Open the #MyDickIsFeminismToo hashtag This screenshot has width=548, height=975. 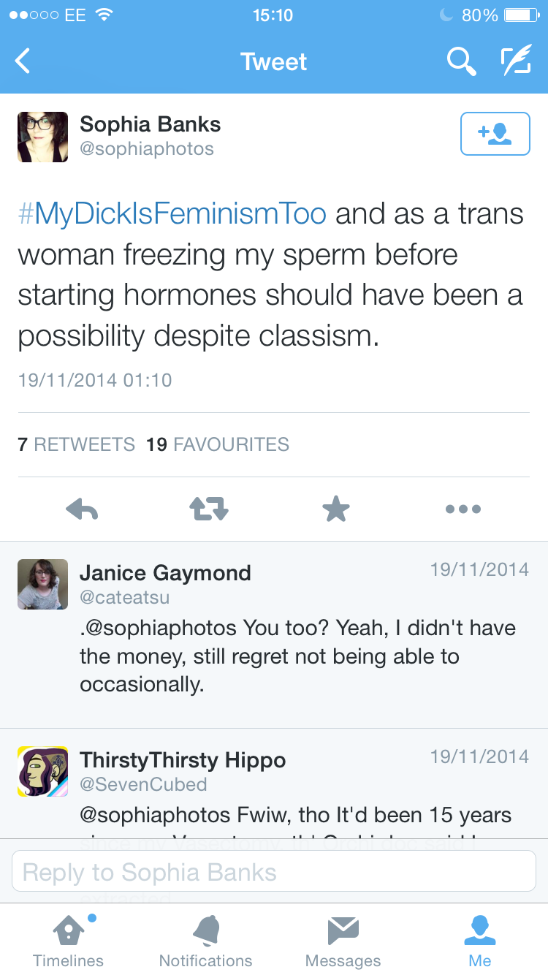point(172,213)
